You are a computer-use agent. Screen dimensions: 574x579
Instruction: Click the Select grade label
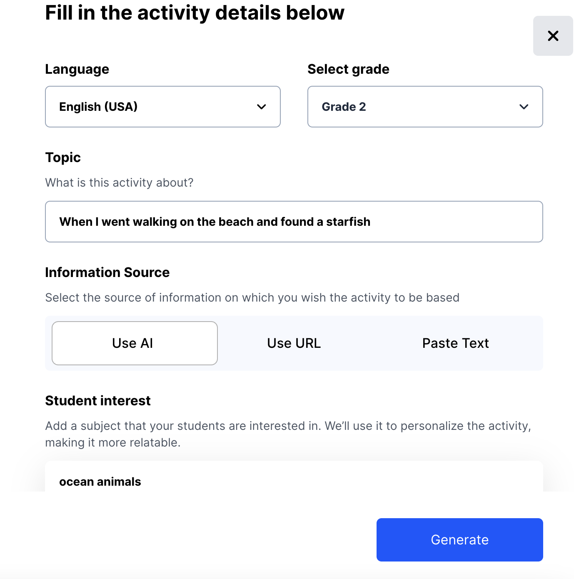(x=348, y=69)
